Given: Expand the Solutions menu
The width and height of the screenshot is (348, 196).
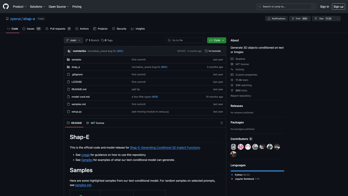Looking at the screenshot, I should pyautogui.click(x=38, y=7).
